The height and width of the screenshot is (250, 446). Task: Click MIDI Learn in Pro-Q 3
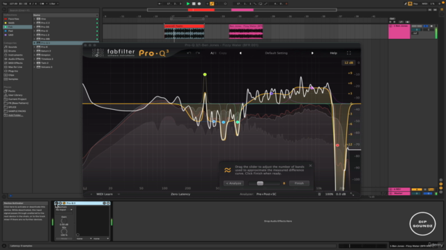coord(105,194)
